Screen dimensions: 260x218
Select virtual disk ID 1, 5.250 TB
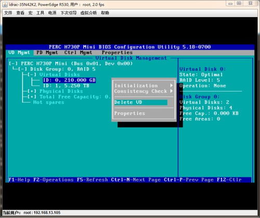click(66, 86)
